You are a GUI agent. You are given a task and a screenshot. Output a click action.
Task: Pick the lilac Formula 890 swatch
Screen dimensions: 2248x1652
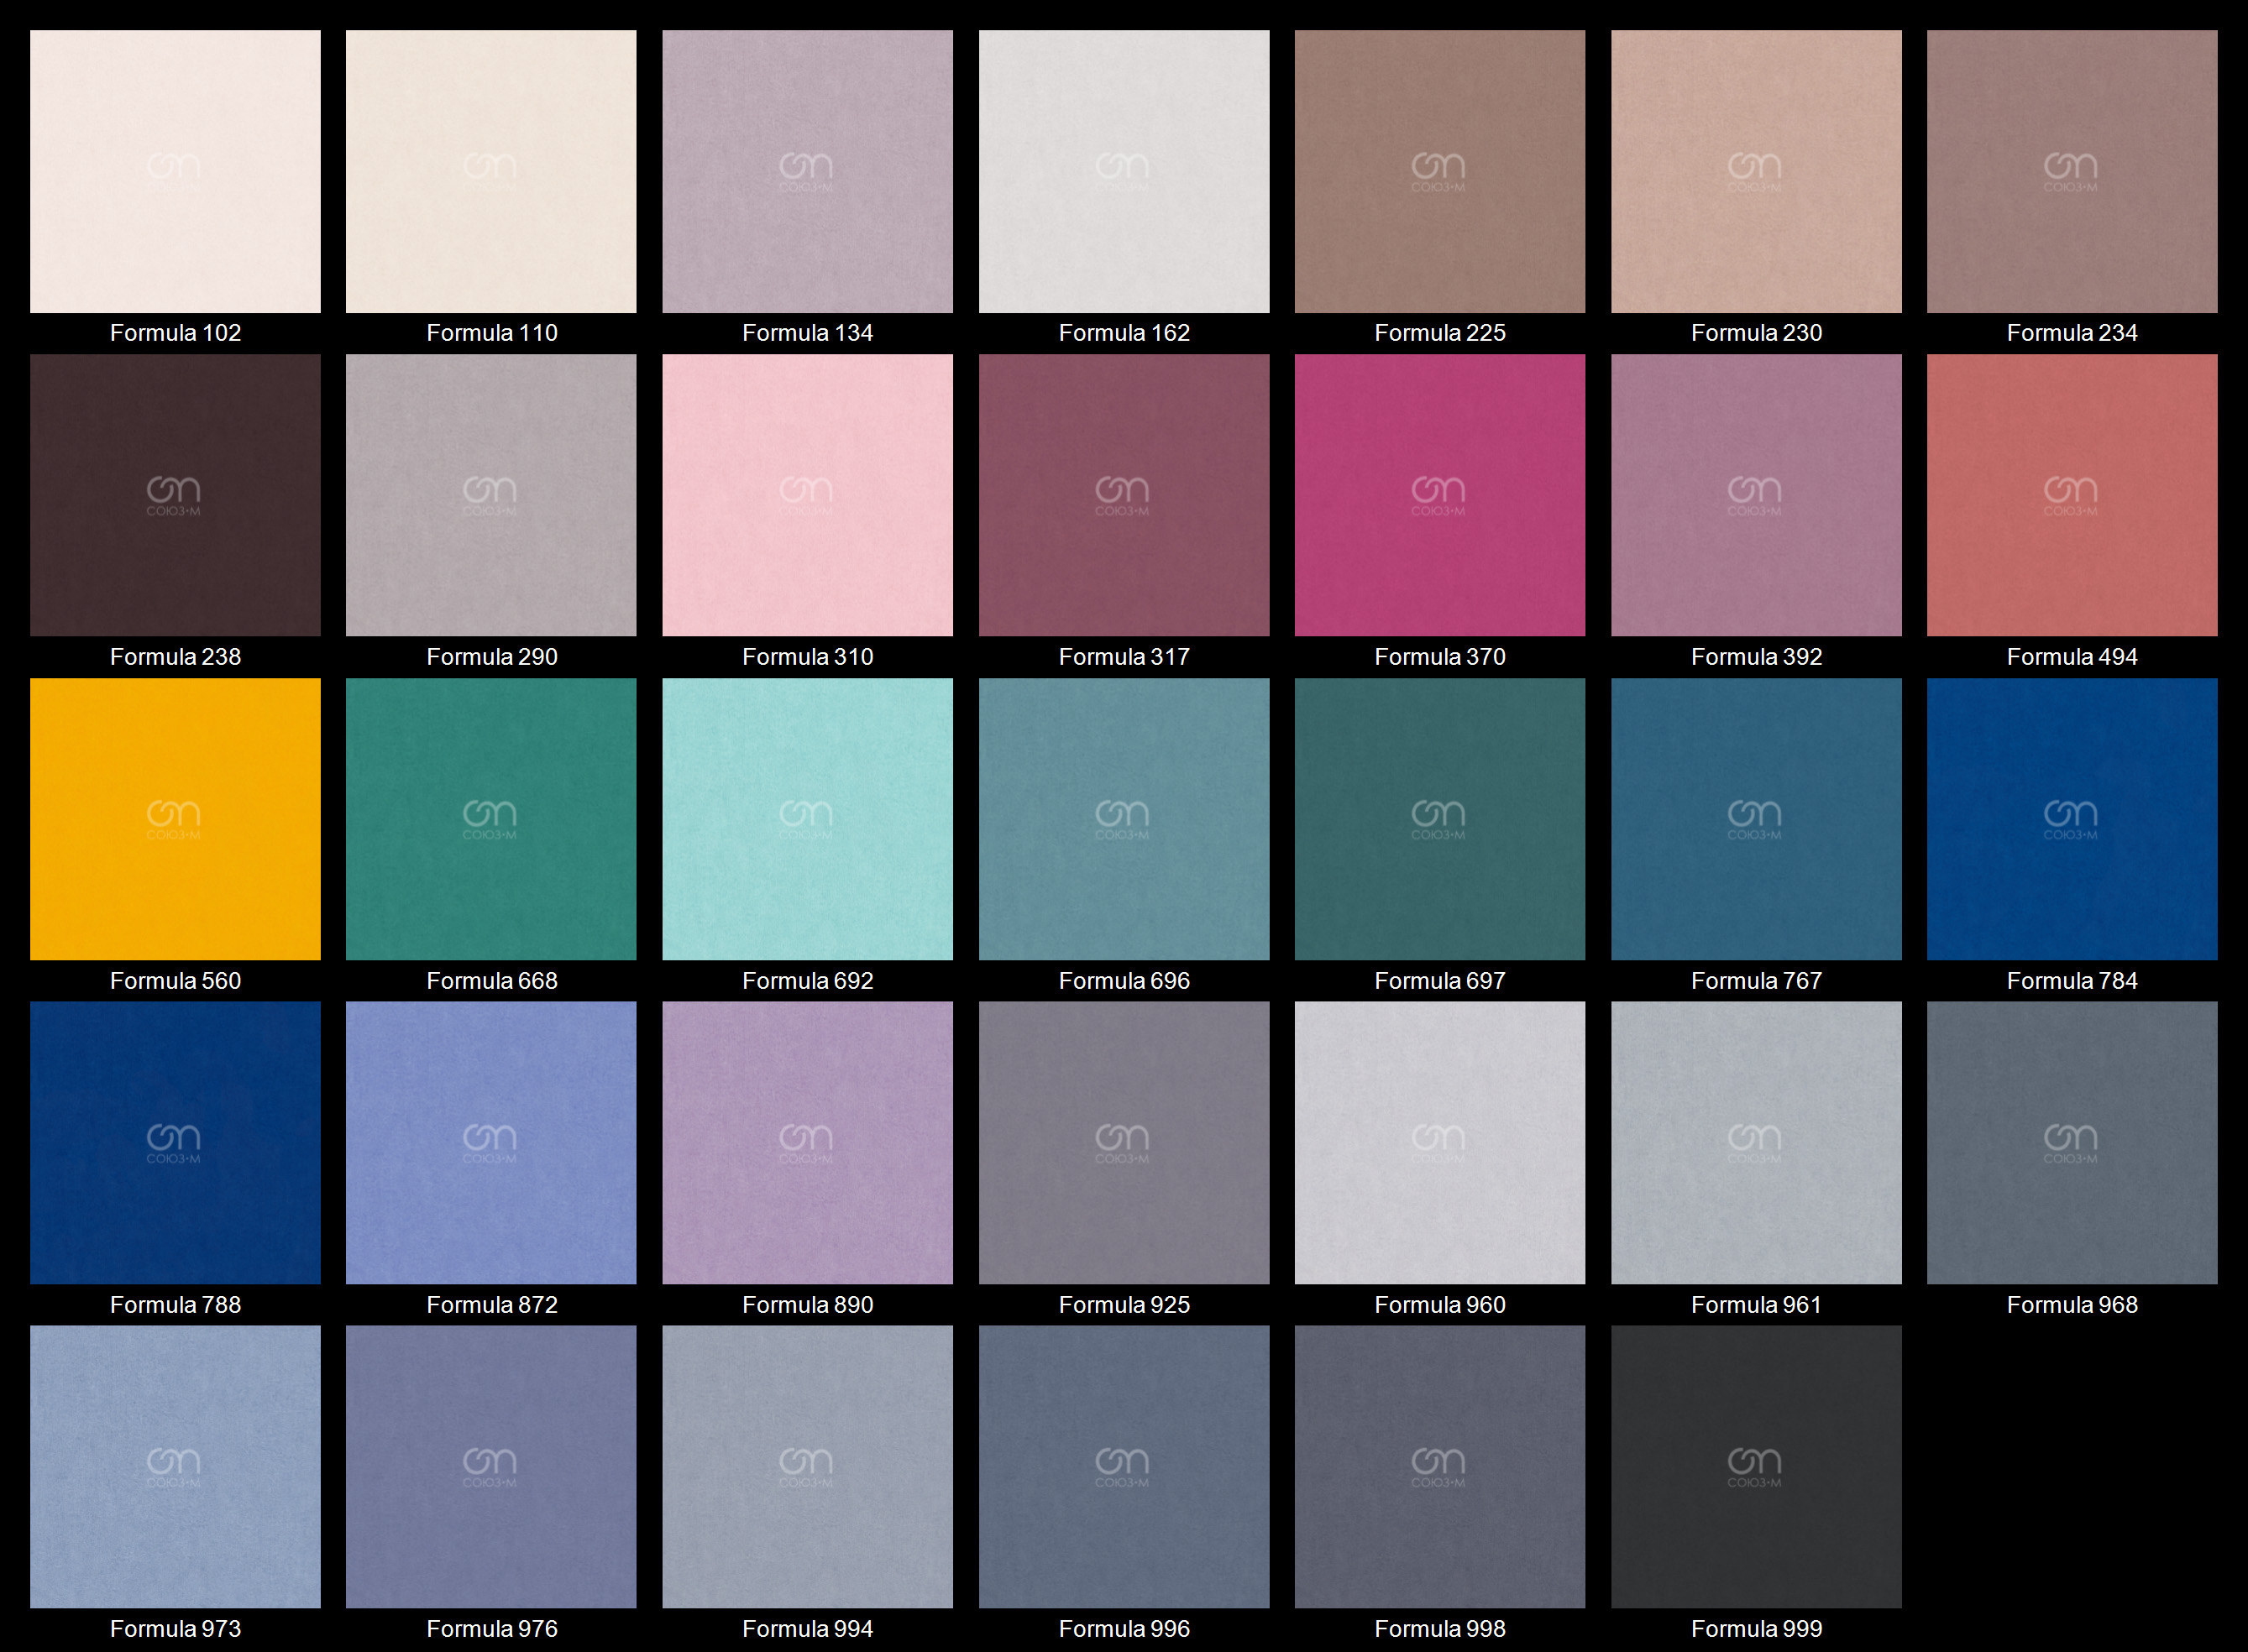(807, 1143)
